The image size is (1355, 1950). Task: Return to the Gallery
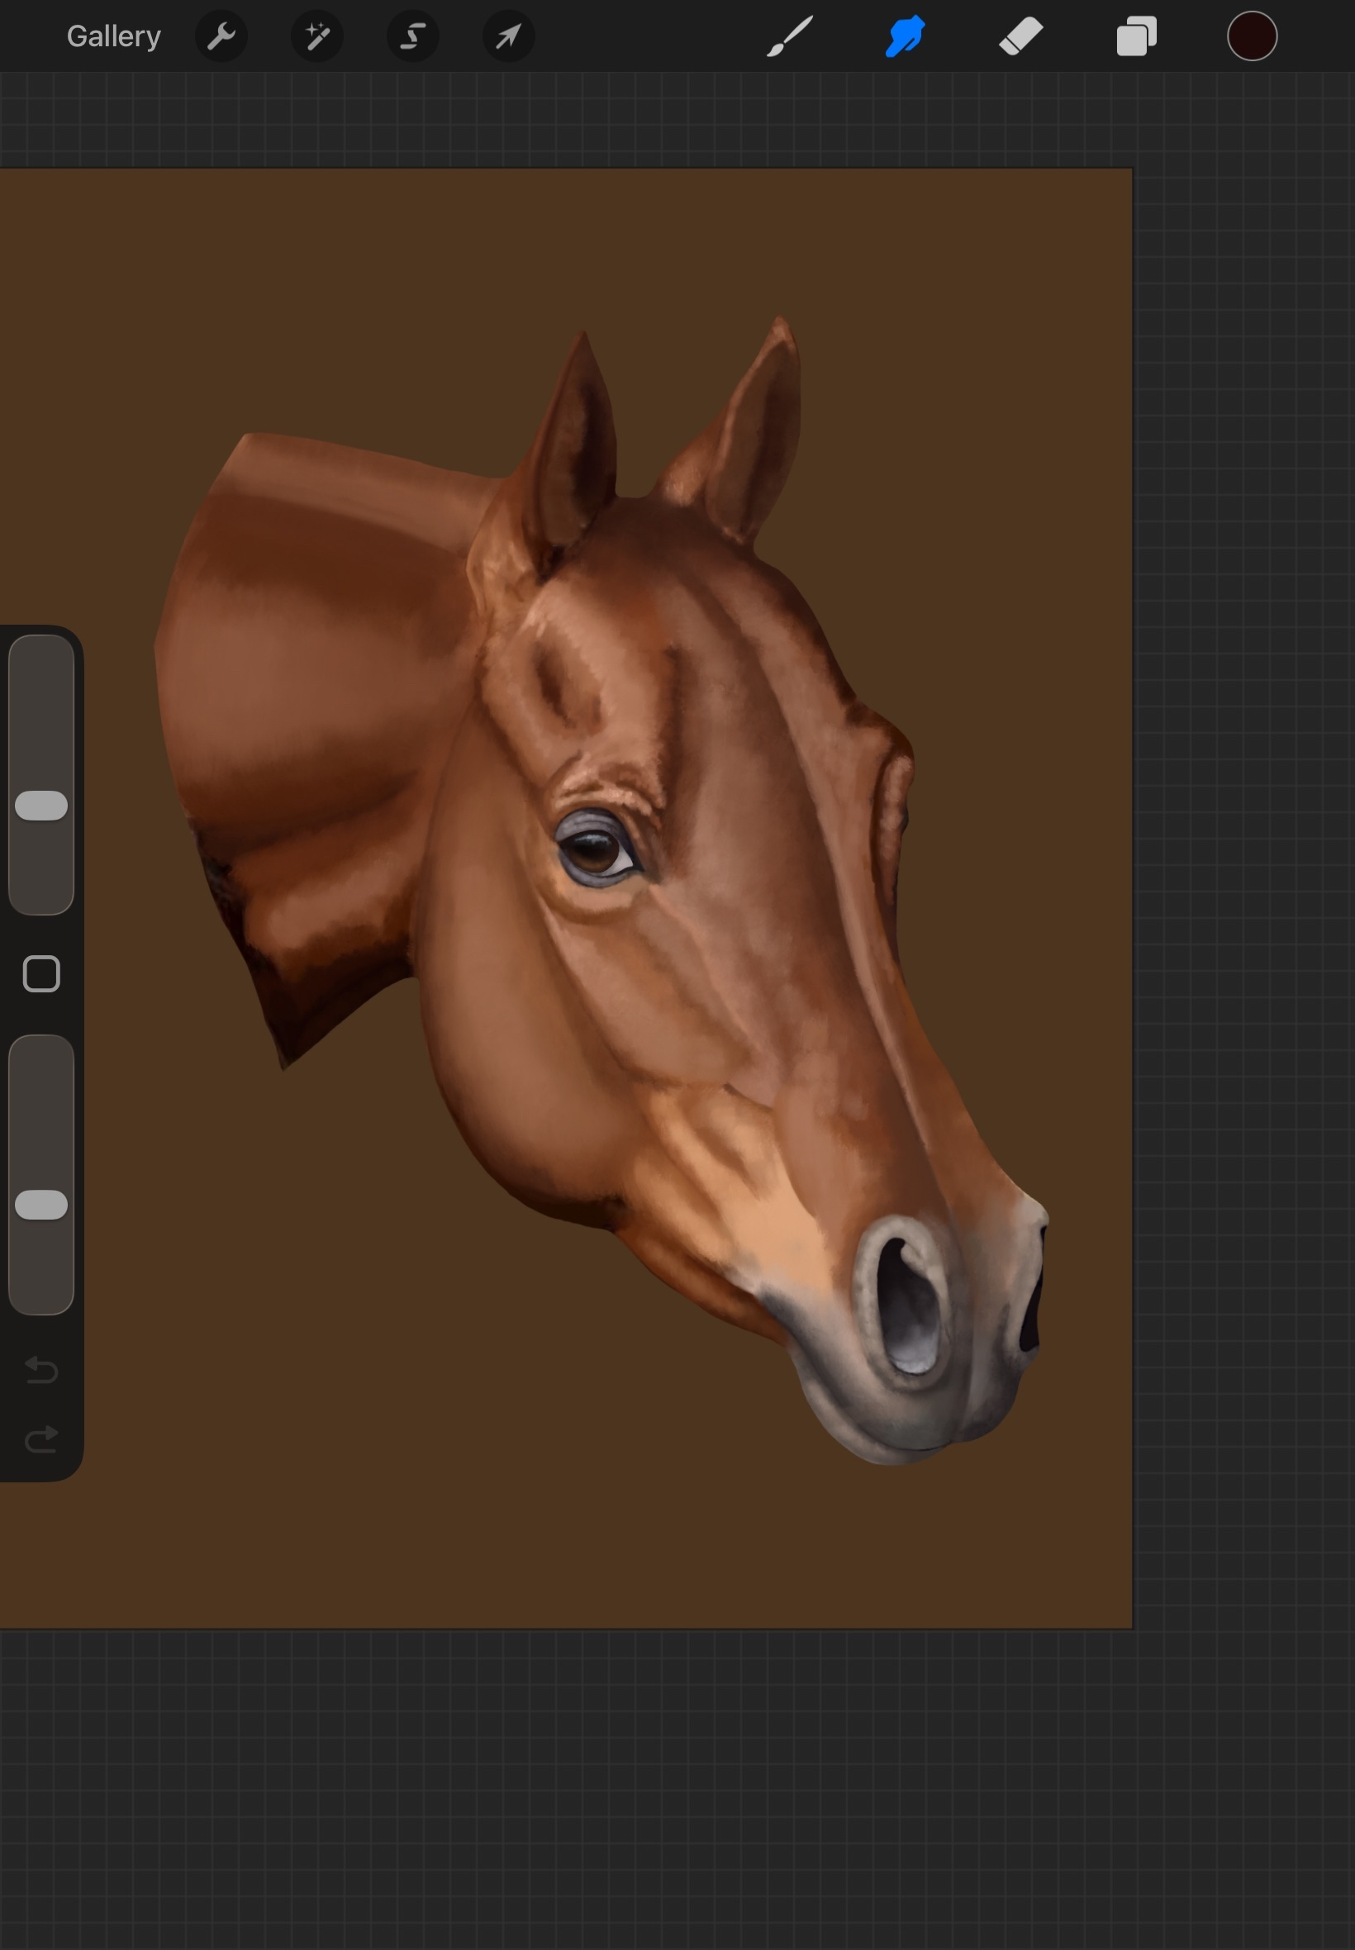113,36
